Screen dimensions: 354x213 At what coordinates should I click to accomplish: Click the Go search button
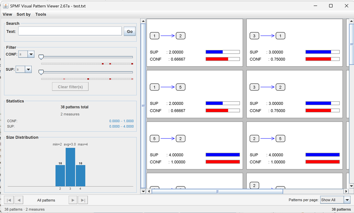click(130, 31)
